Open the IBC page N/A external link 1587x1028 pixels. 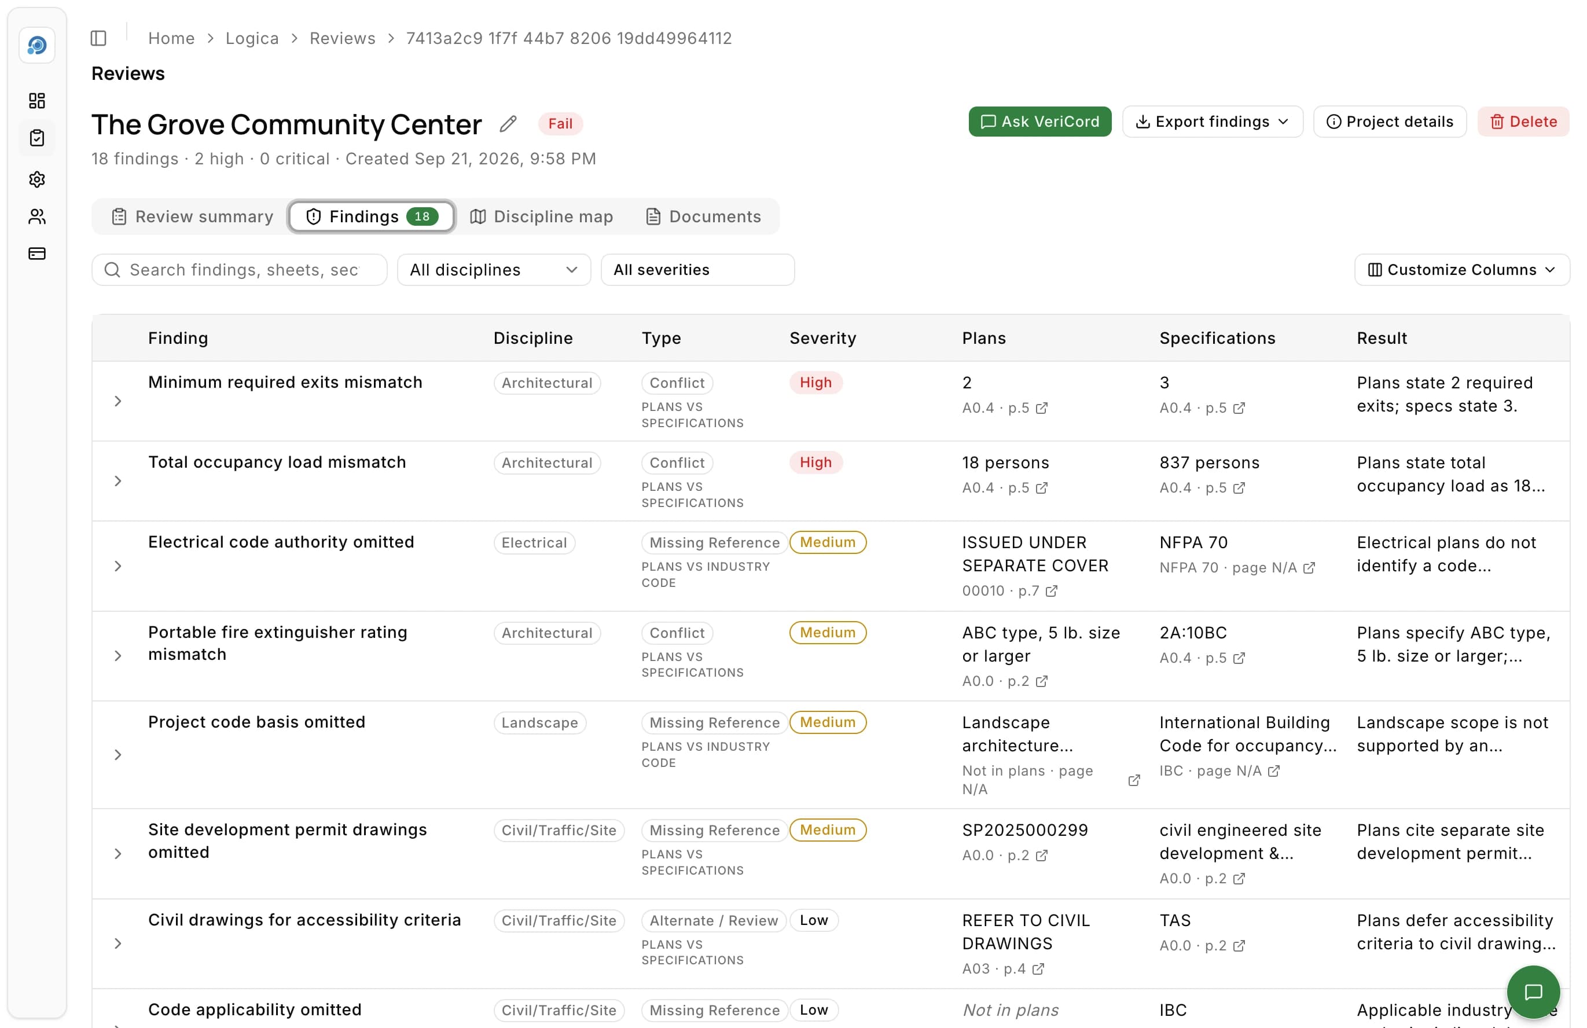1219,772
